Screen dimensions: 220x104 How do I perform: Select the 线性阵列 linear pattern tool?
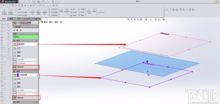pyautogui.click(x=67, y=11)
